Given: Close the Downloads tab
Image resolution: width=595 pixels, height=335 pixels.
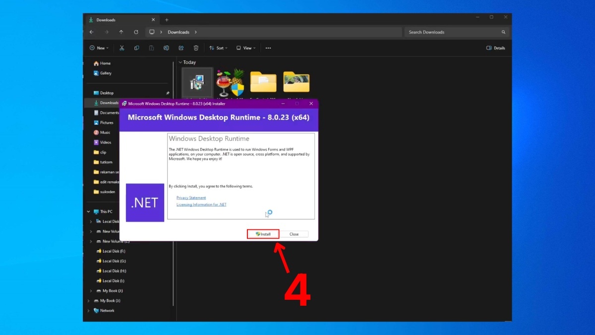Looking at the screenshot, I should pyautogui.click(x=153, y=20).
